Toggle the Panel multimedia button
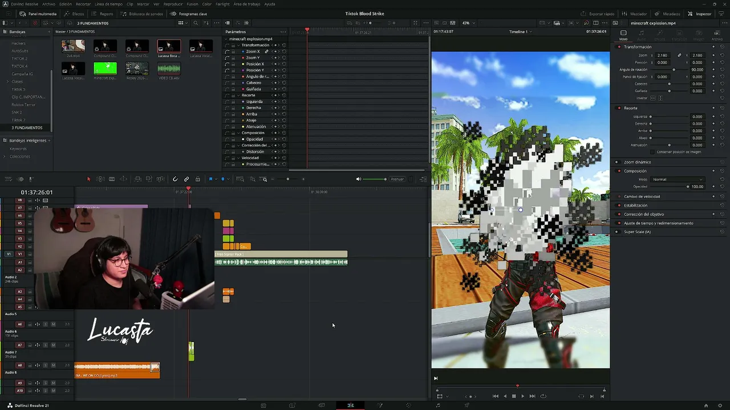 pos(38,14)
